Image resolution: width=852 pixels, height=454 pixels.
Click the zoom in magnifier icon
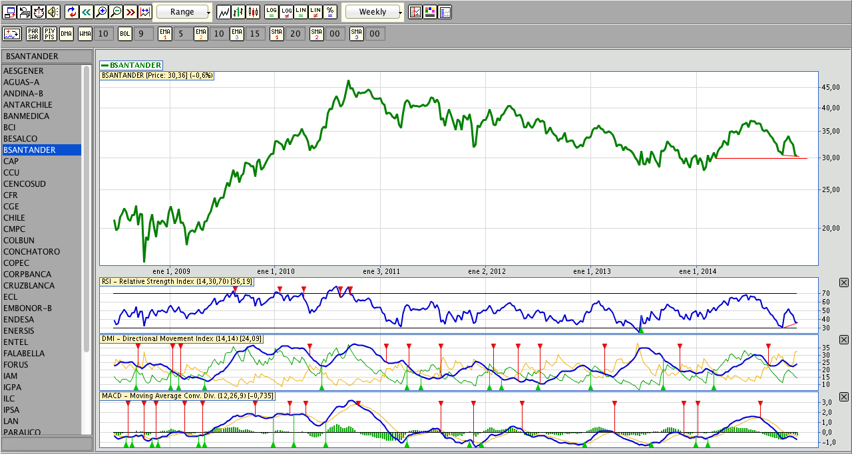[101, 12]
